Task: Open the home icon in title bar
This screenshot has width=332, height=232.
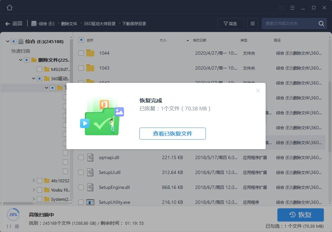Action: click(x=9, y=7)
